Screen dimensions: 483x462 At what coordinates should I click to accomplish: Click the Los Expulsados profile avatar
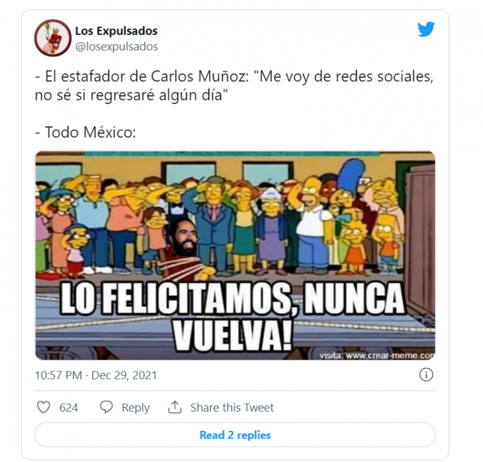click(53, 38)
